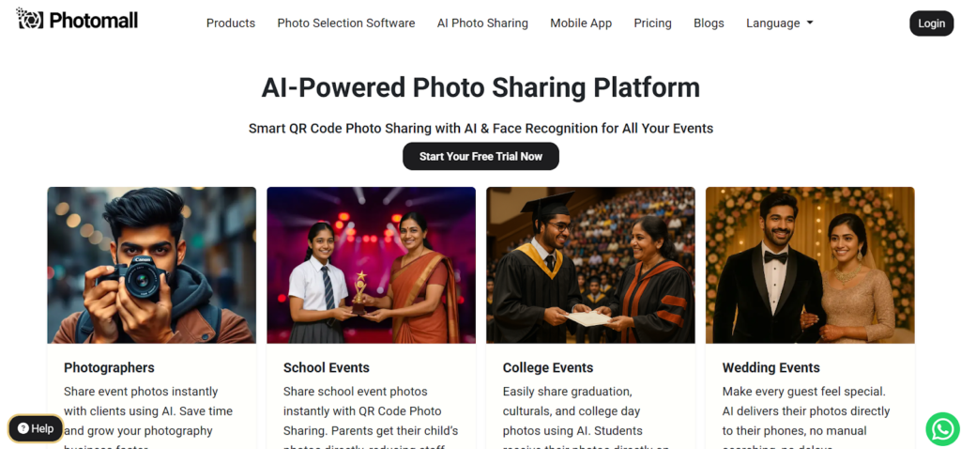Open the Products menu item
This screenshot has width=961, height=449.
click(231, 23)
